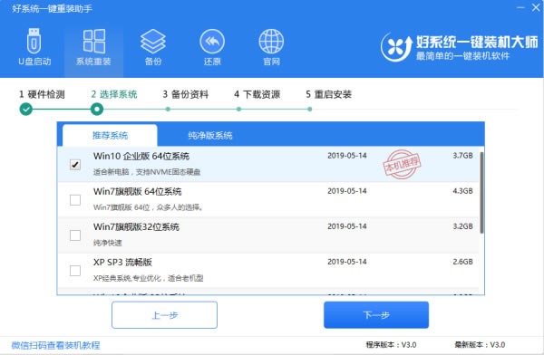Click the 3.7GB size value

point(462,156)
